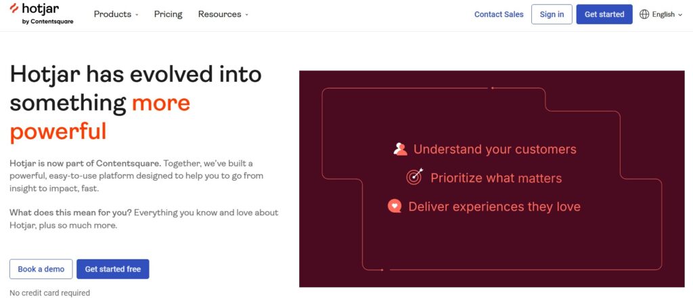Click the Get started button in header

(x=604, y=14)
